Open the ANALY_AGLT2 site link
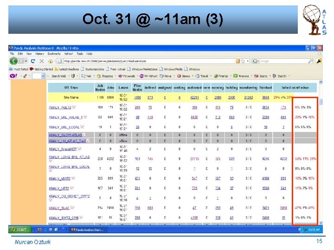This screenshot has width=334, height=250. (60, 107)
